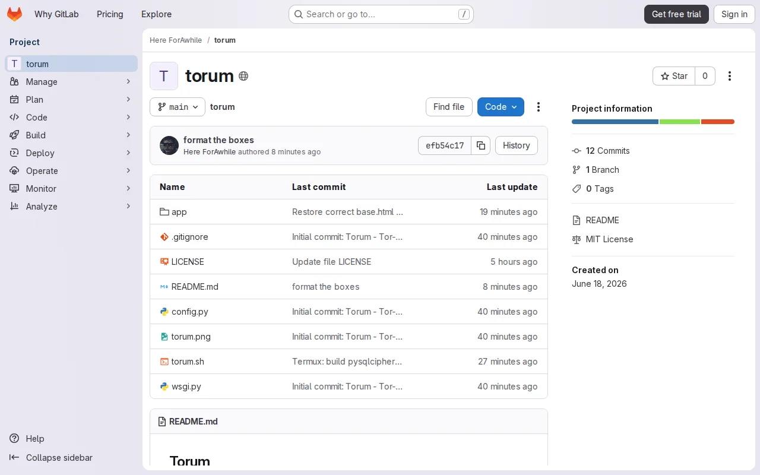Click the .gitignore git icon

(164, 237)
